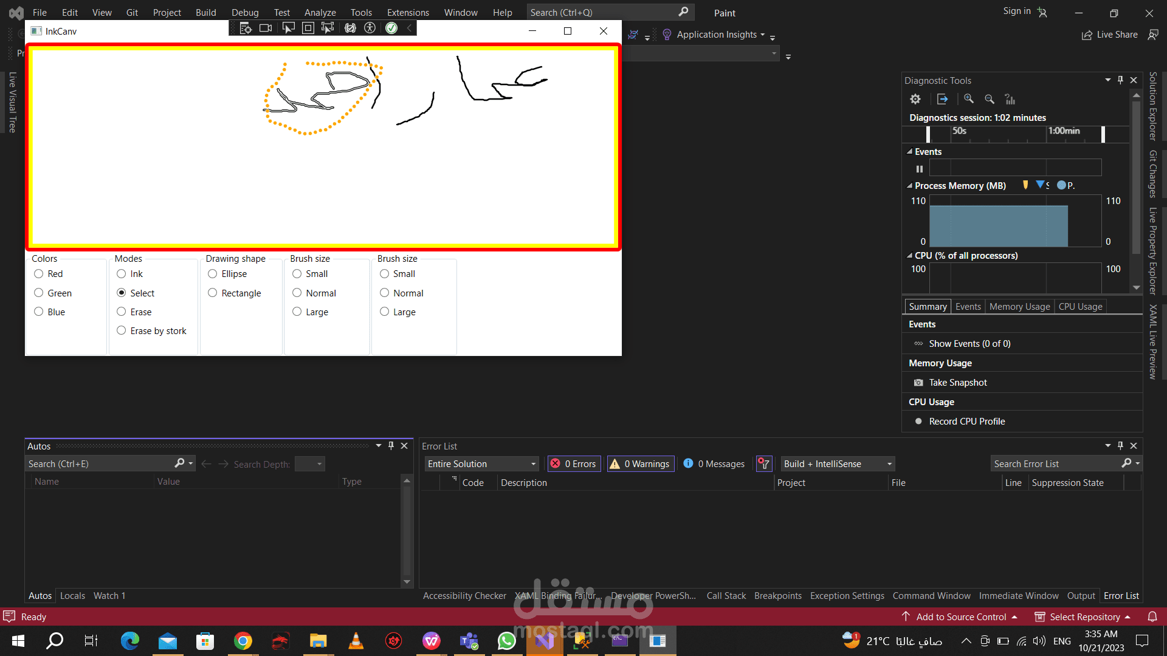This screenshot has height=656, width=1167.
Task: Switch to the Memory Usage tab
Action: click(x=1019, y=307)
